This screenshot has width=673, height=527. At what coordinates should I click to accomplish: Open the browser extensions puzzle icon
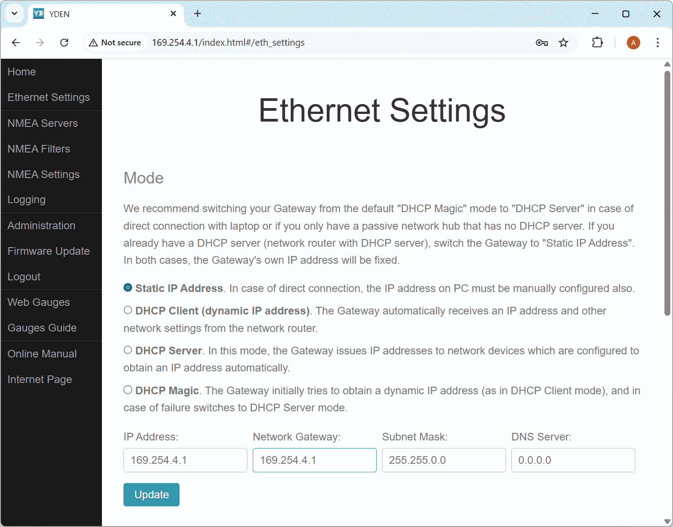(597, 42)
